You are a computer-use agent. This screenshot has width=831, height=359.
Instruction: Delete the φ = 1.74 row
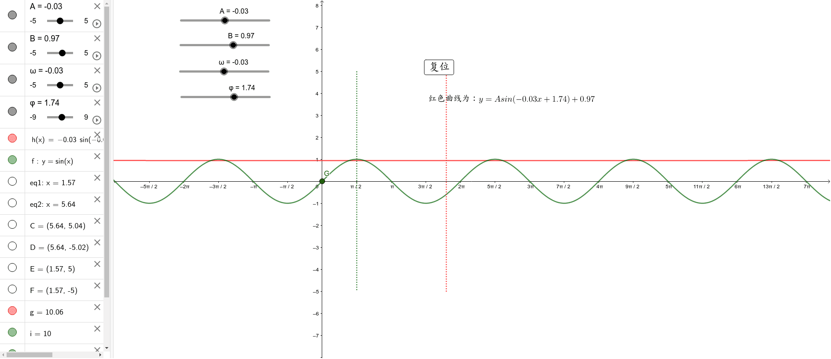[97, 103]
